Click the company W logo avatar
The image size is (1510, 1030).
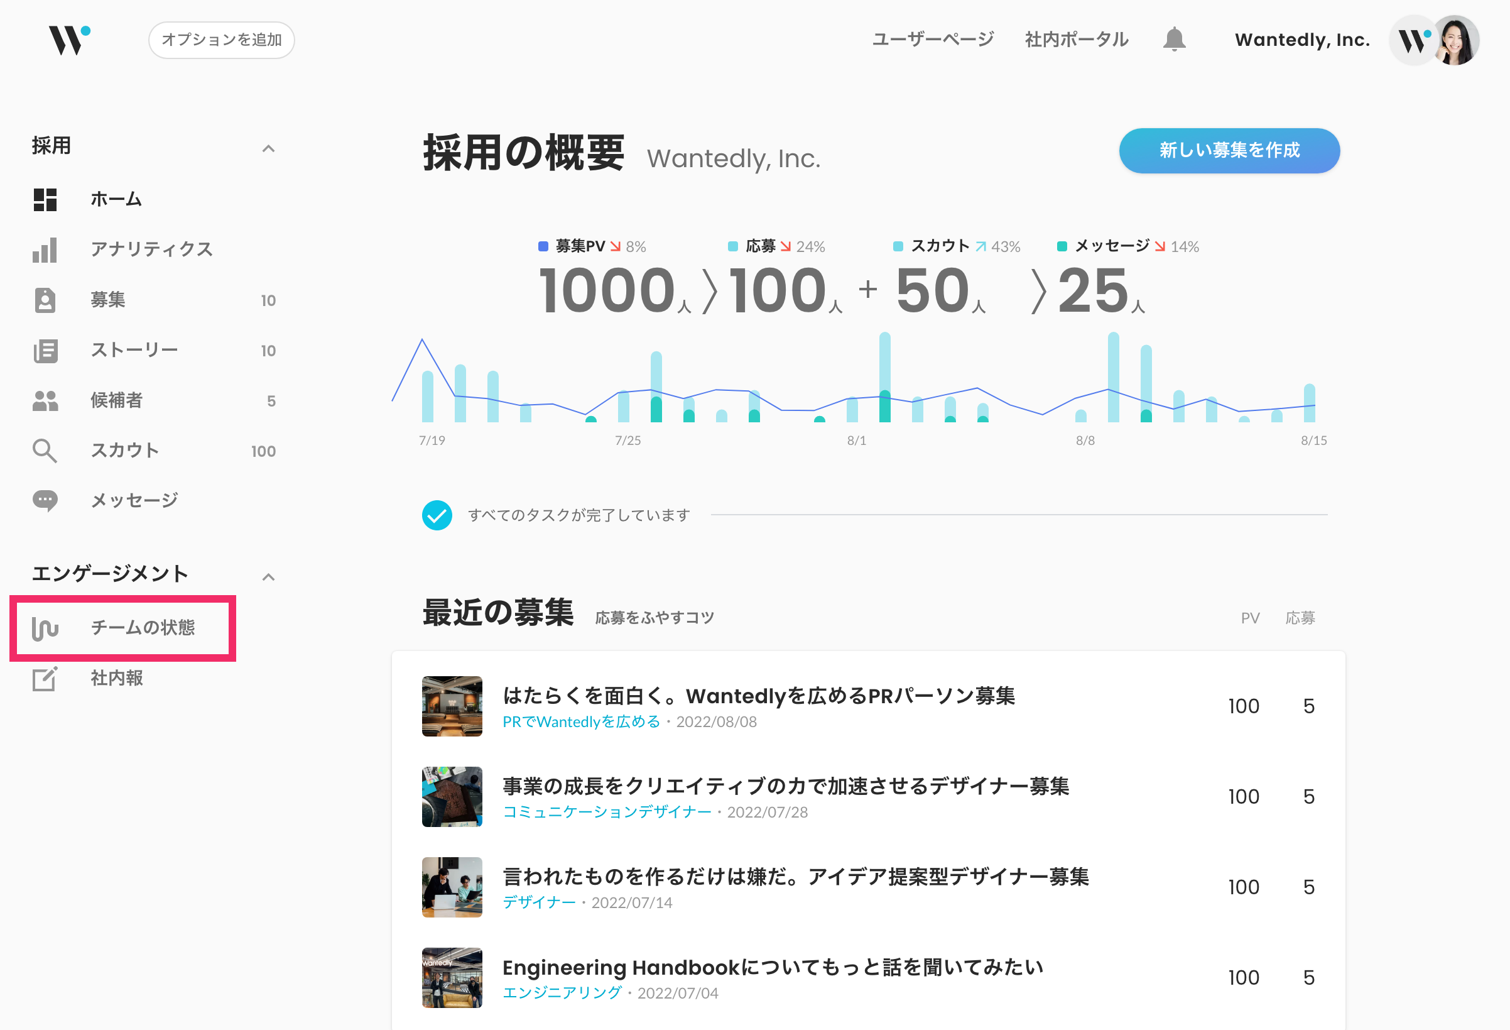click(x=1413, y=40)
